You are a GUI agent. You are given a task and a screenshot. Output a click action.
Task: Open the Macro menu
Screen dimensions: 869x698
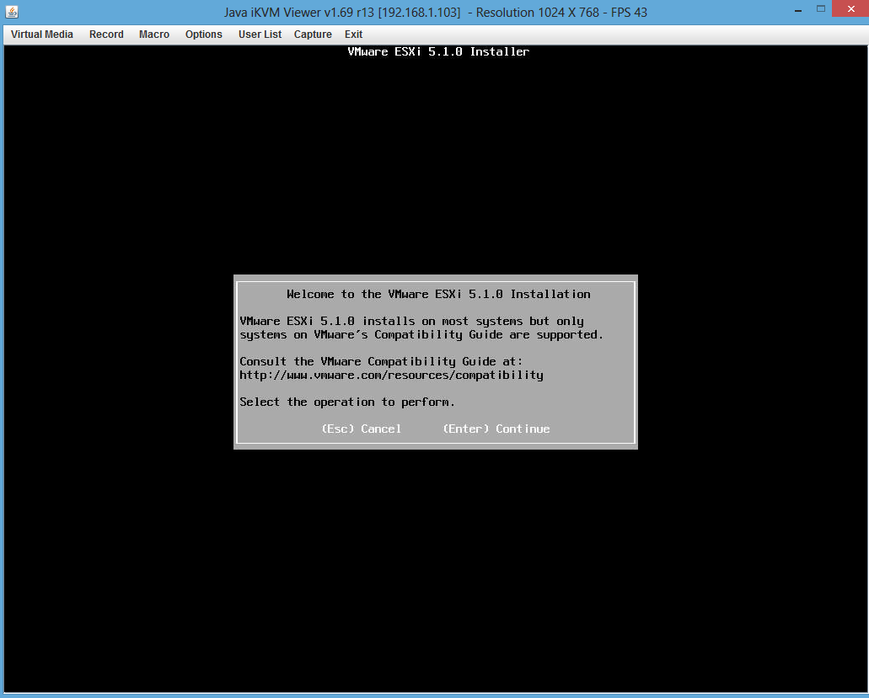[154, 35]
